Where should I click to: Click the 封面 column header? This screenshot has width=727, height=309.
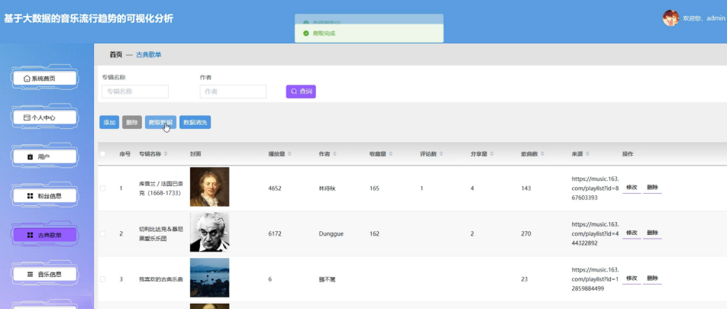195,154
